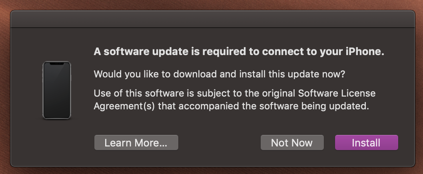Viewport: 423px width, 174px height.
Task: Dismiss the update with Not Now
Action: (292, 142)
